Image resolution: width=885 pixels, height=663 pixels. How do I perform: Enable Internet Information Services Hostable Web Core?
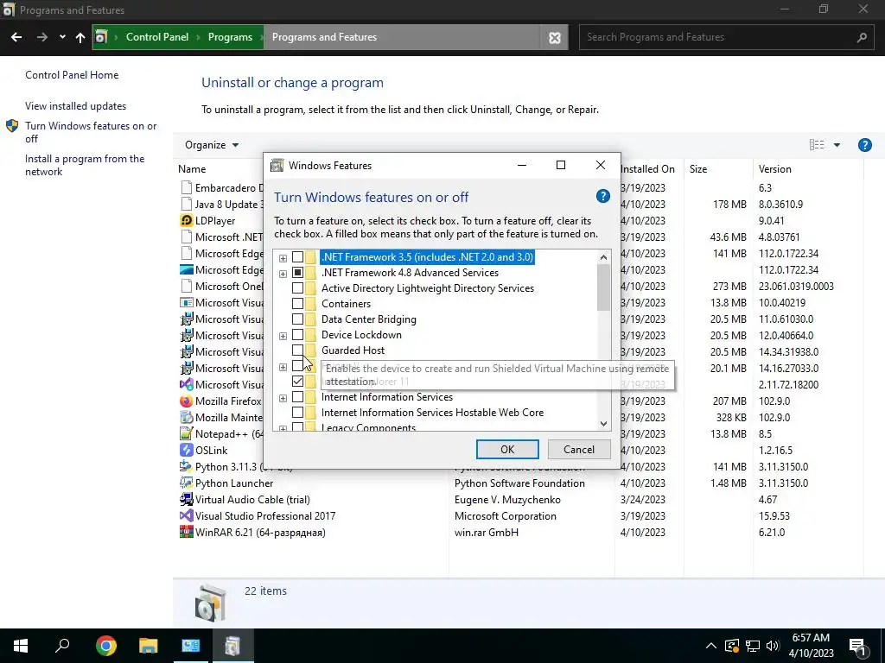click(297, 413)
